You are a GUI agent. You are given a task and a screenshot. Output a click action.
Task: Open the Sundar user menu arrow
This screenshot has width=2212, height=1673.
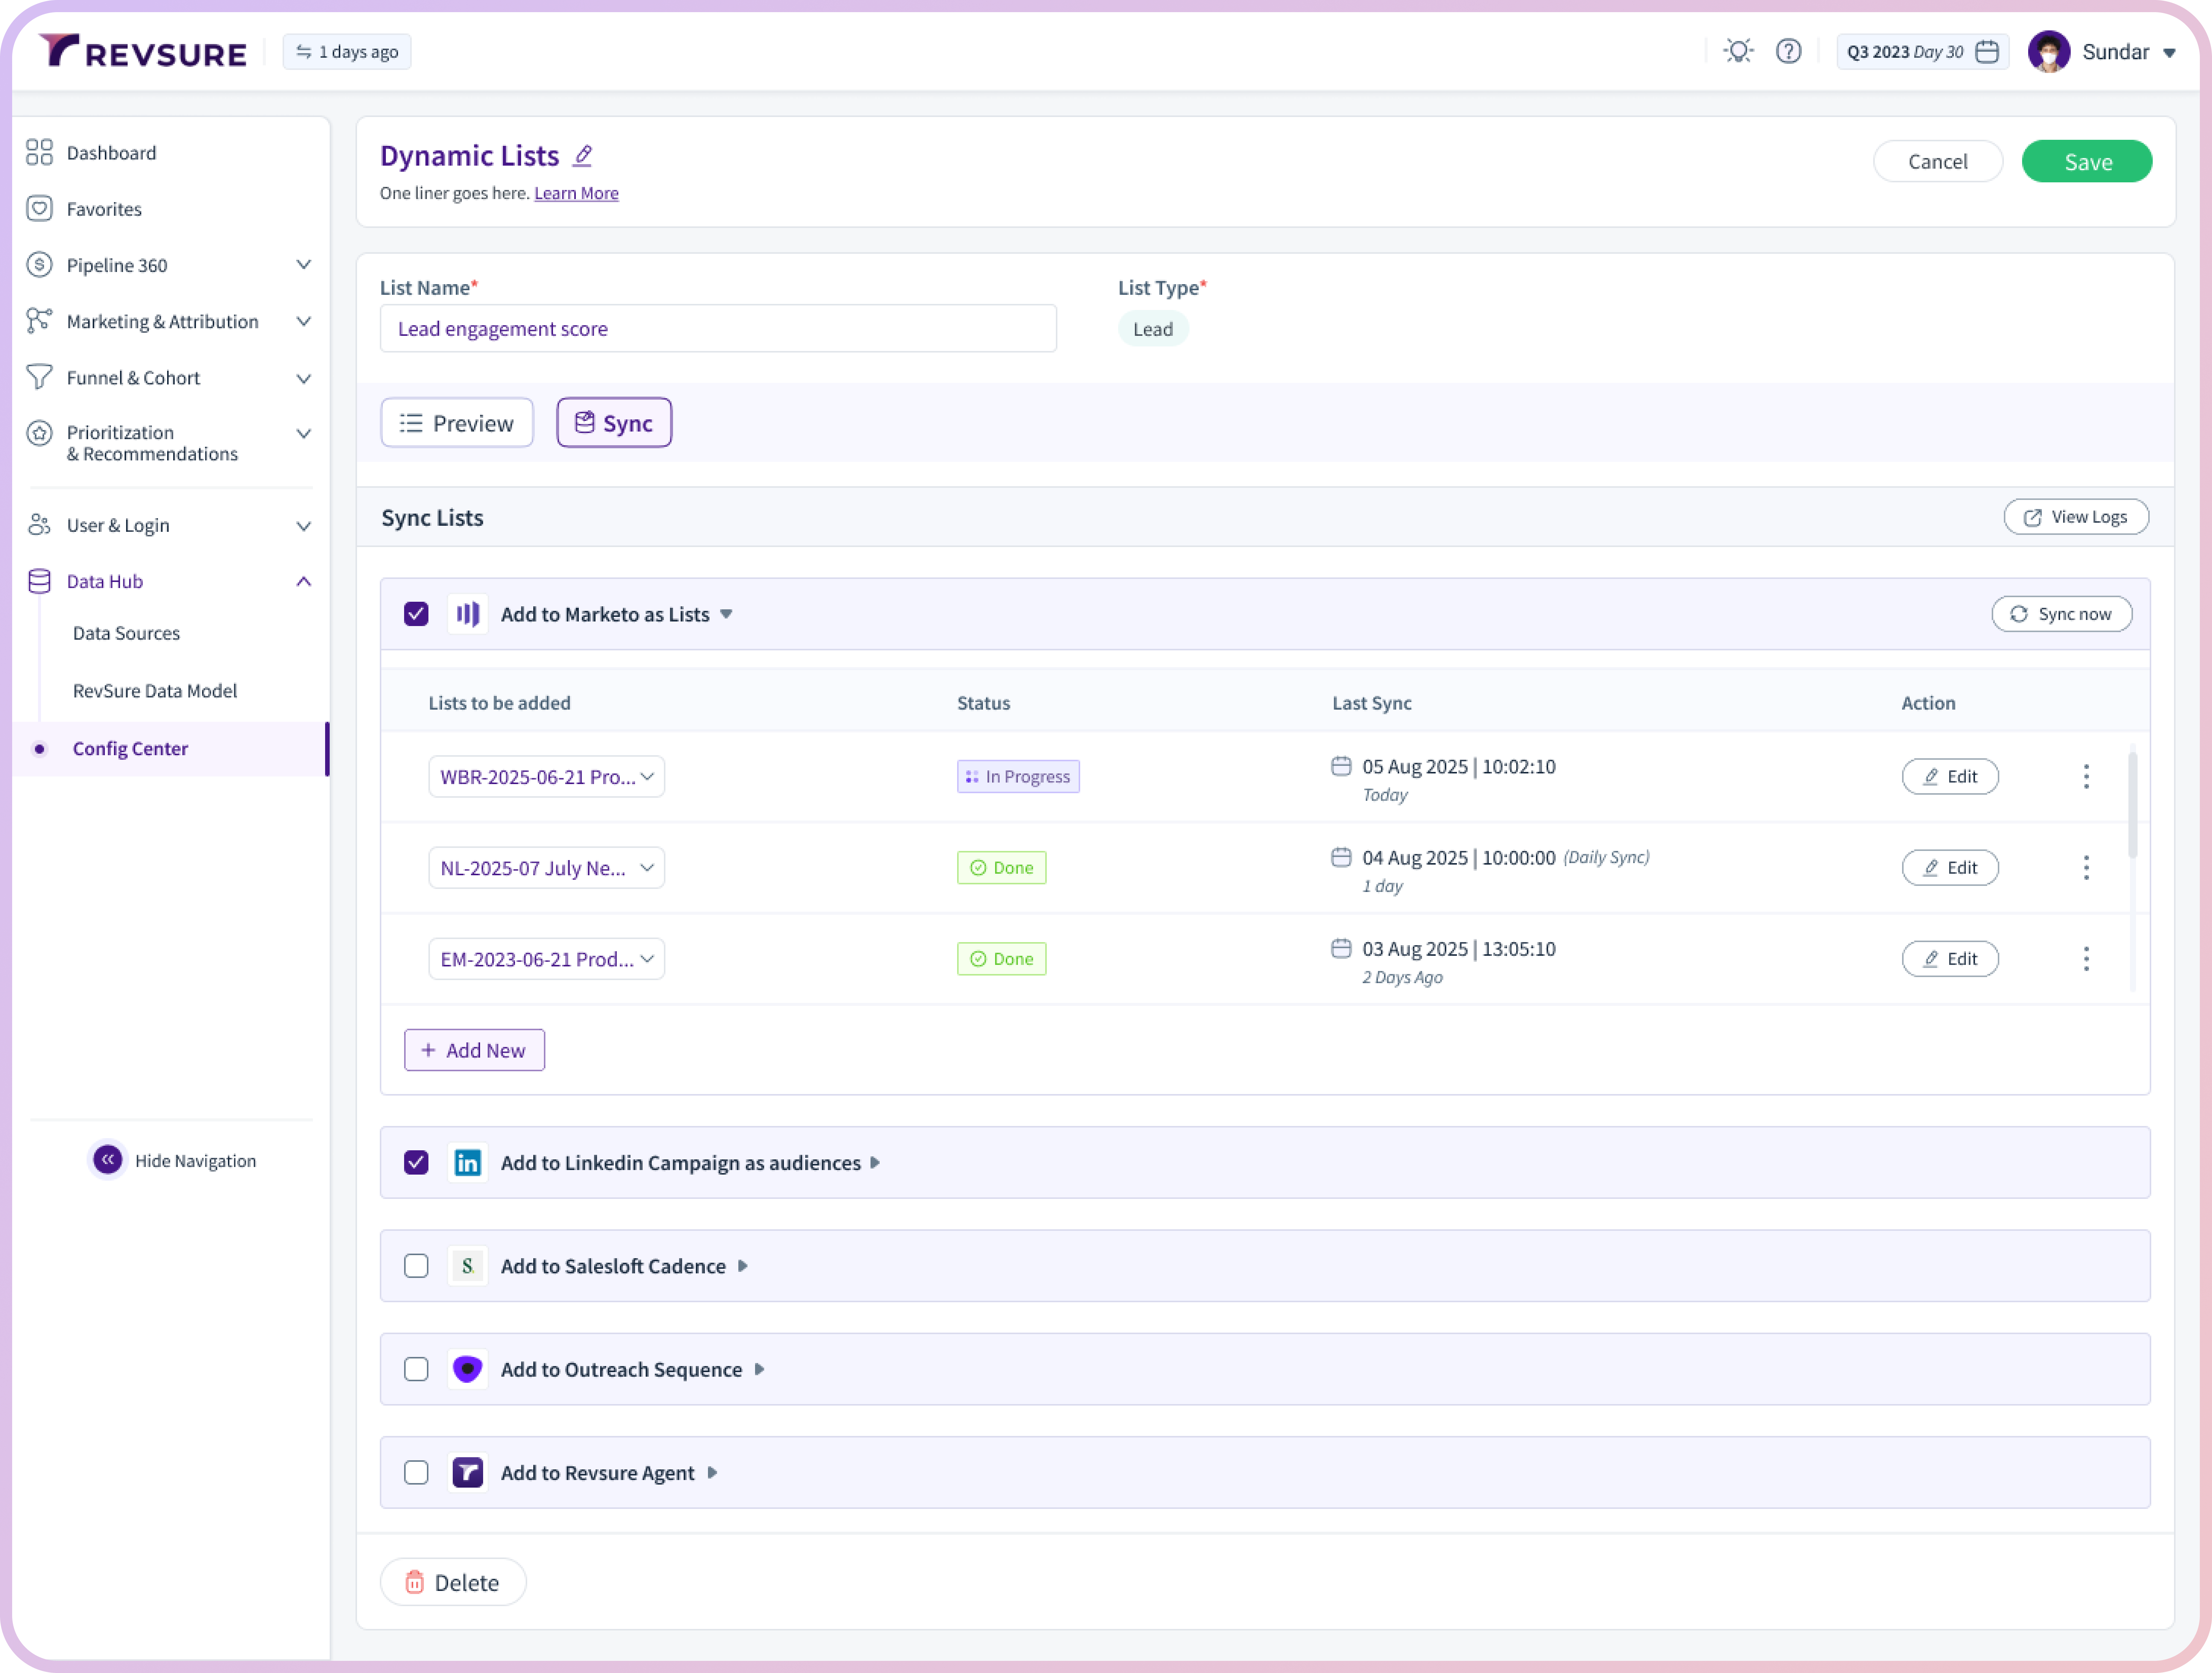tap(2169, 53)
